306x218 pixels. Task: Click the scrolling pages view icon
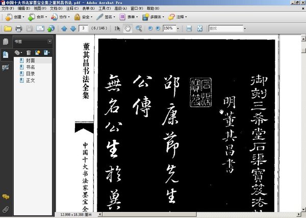(x=189, y=29)
